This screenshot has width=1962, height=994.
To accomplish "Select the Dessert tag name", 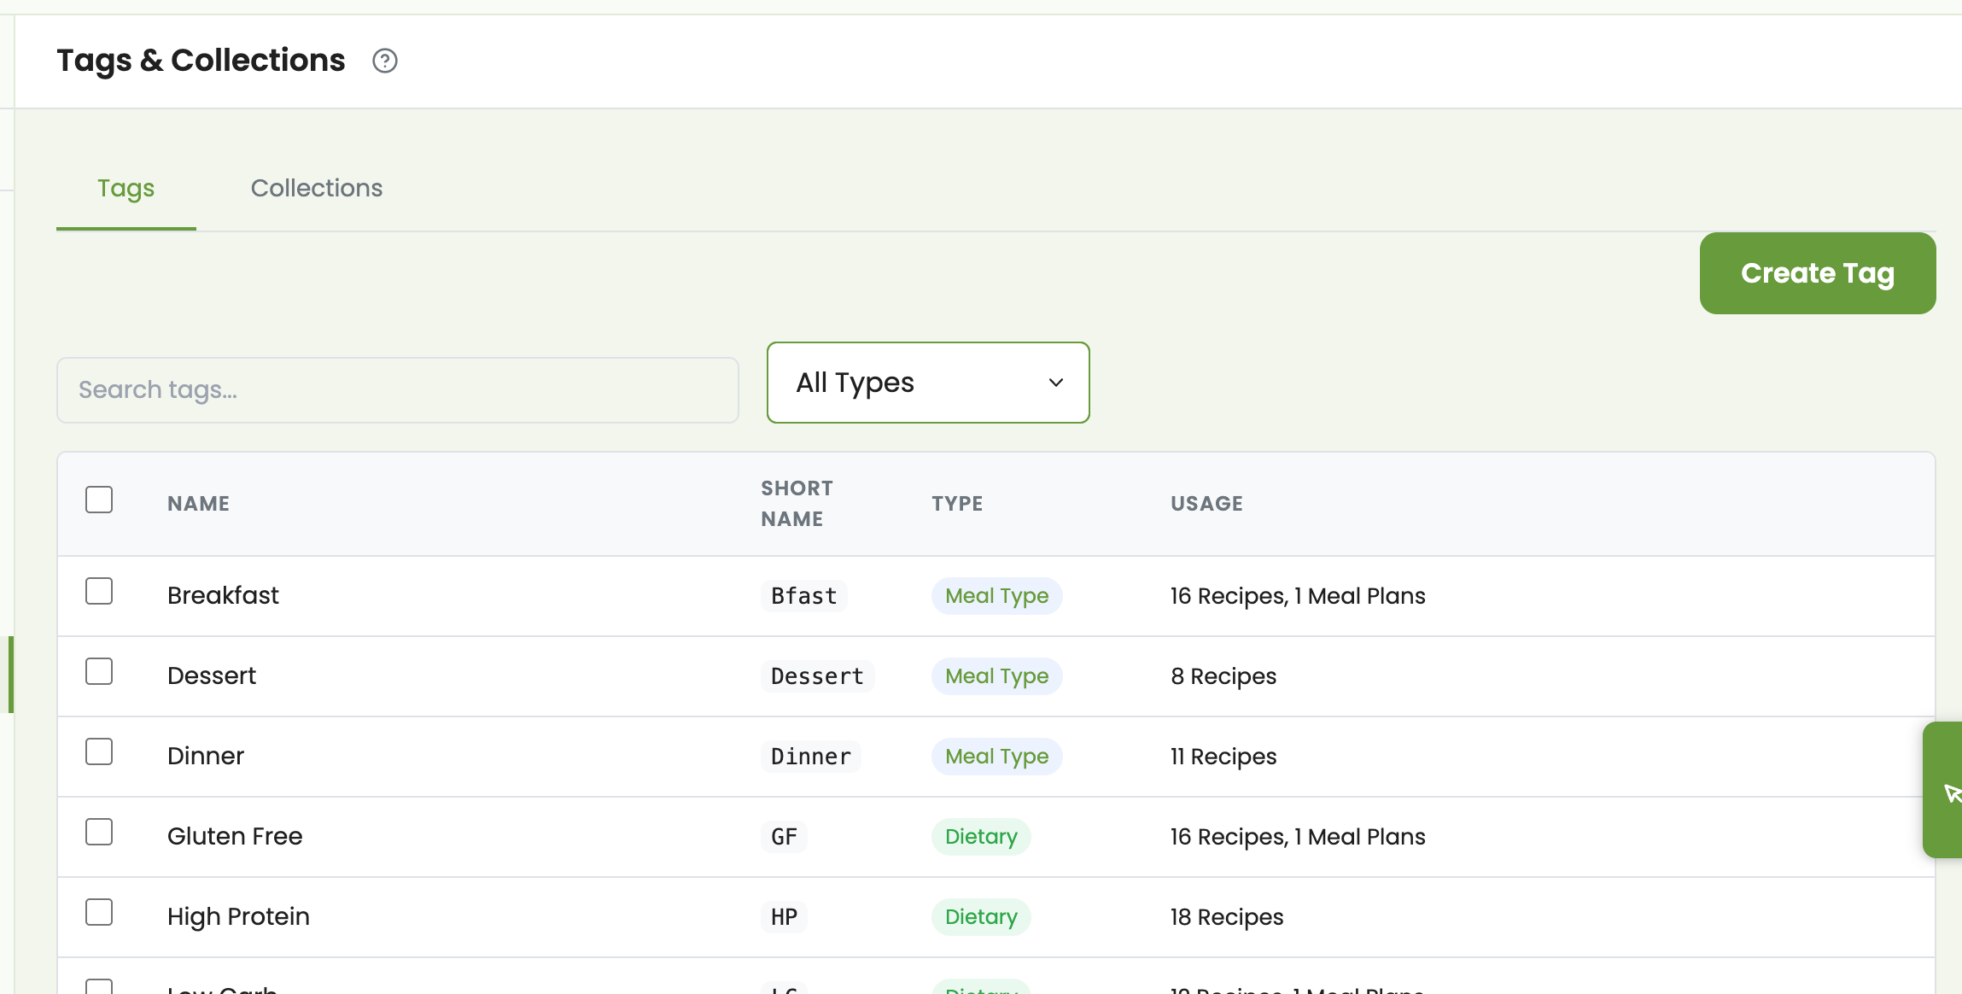I will 212,675.
